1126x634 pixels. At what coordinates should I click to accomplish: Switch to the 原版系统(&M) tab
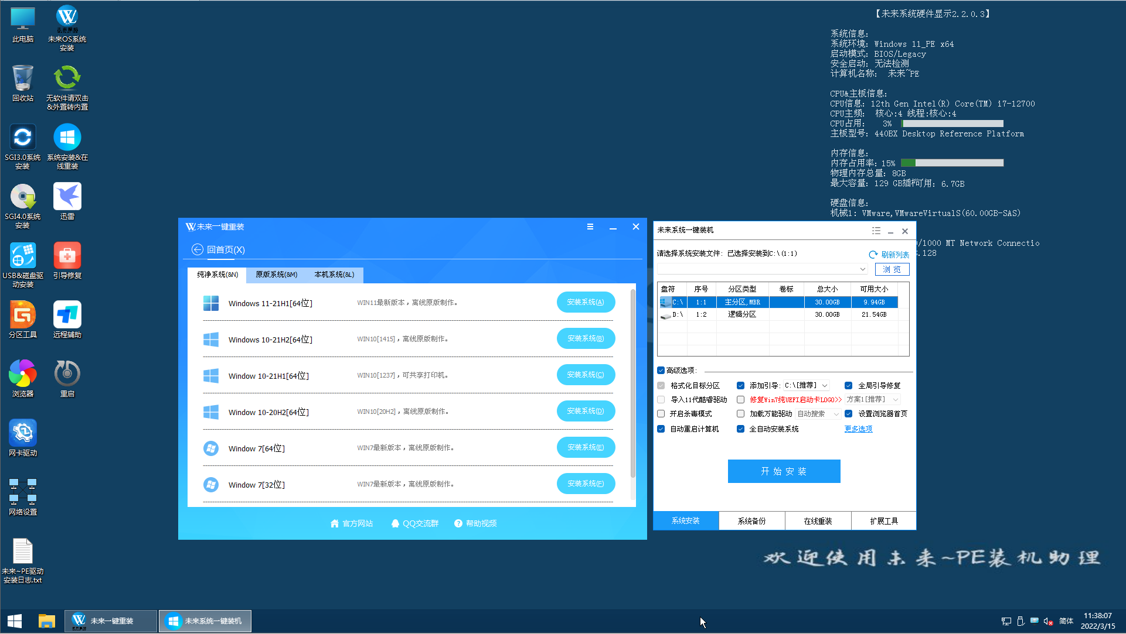276,275
